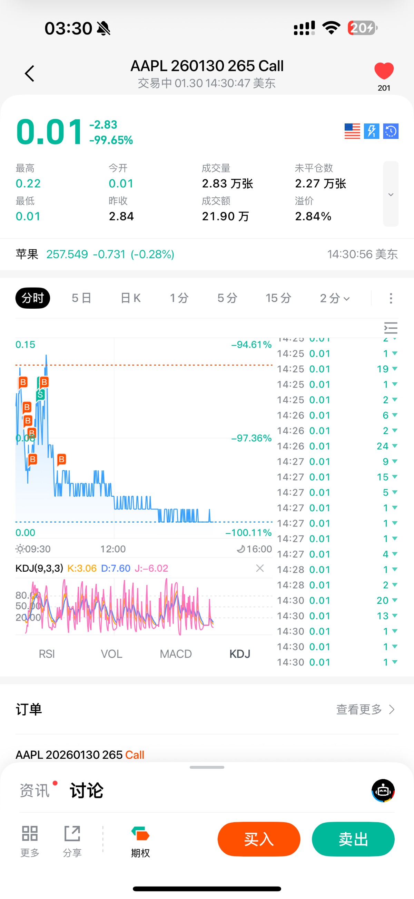Open the US flag market icon
This screenshot has width=414, height=899.
(352, 131)
